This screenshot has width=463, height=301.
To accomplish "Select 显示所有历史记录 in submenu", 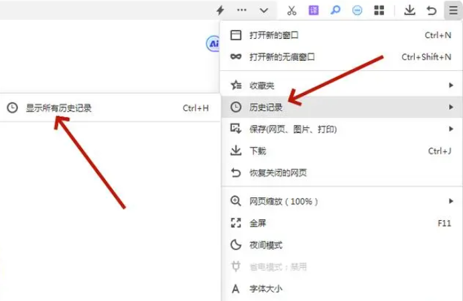I will (110, 108).
